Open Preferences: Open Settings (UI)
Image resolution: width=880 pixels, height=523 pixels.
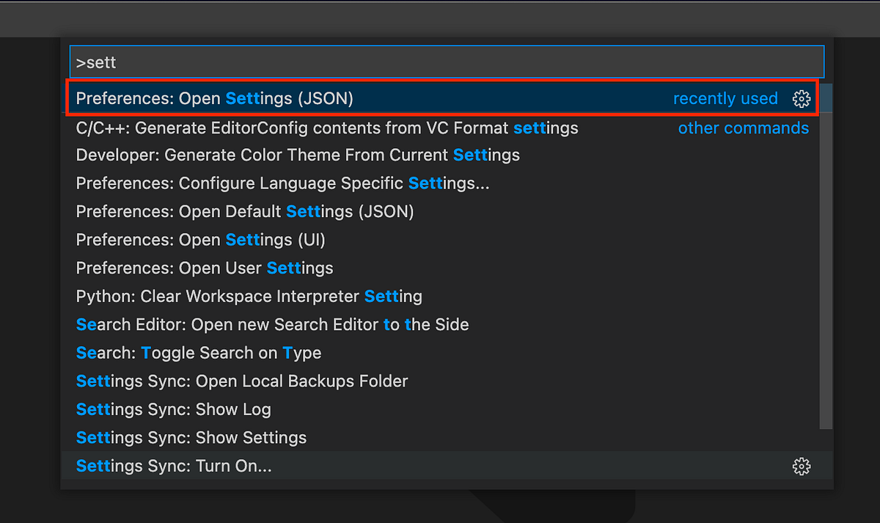click(441, 240)
